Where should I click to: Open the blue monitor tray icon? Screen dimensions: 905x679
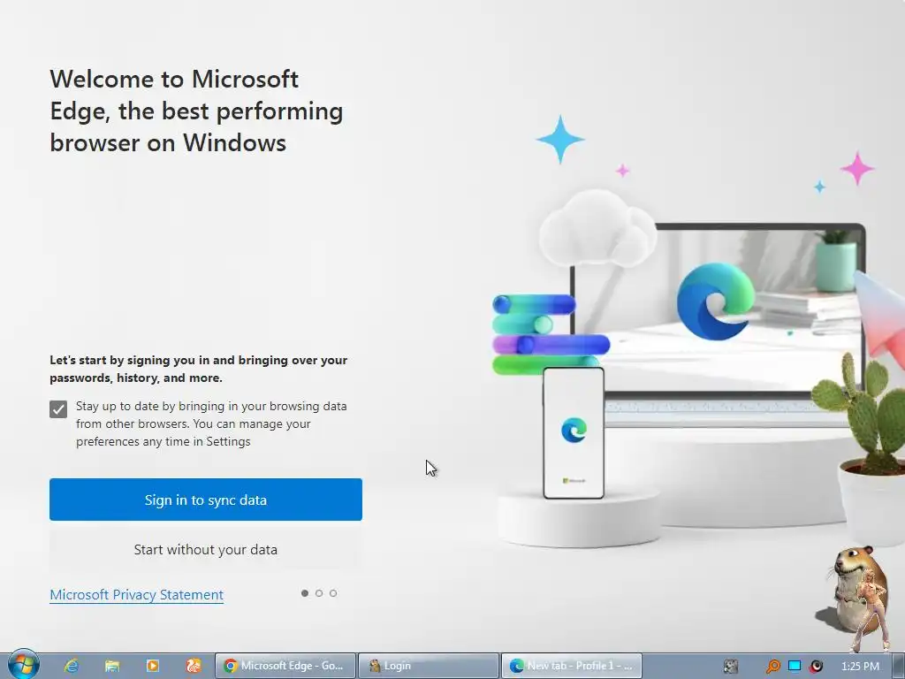click(x=795, y=667)
